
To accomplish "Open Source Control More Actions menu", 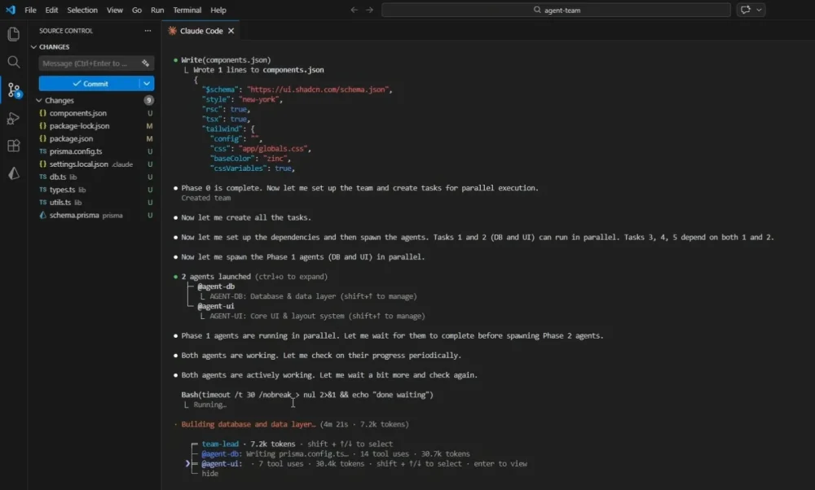I will click(148, 30).
